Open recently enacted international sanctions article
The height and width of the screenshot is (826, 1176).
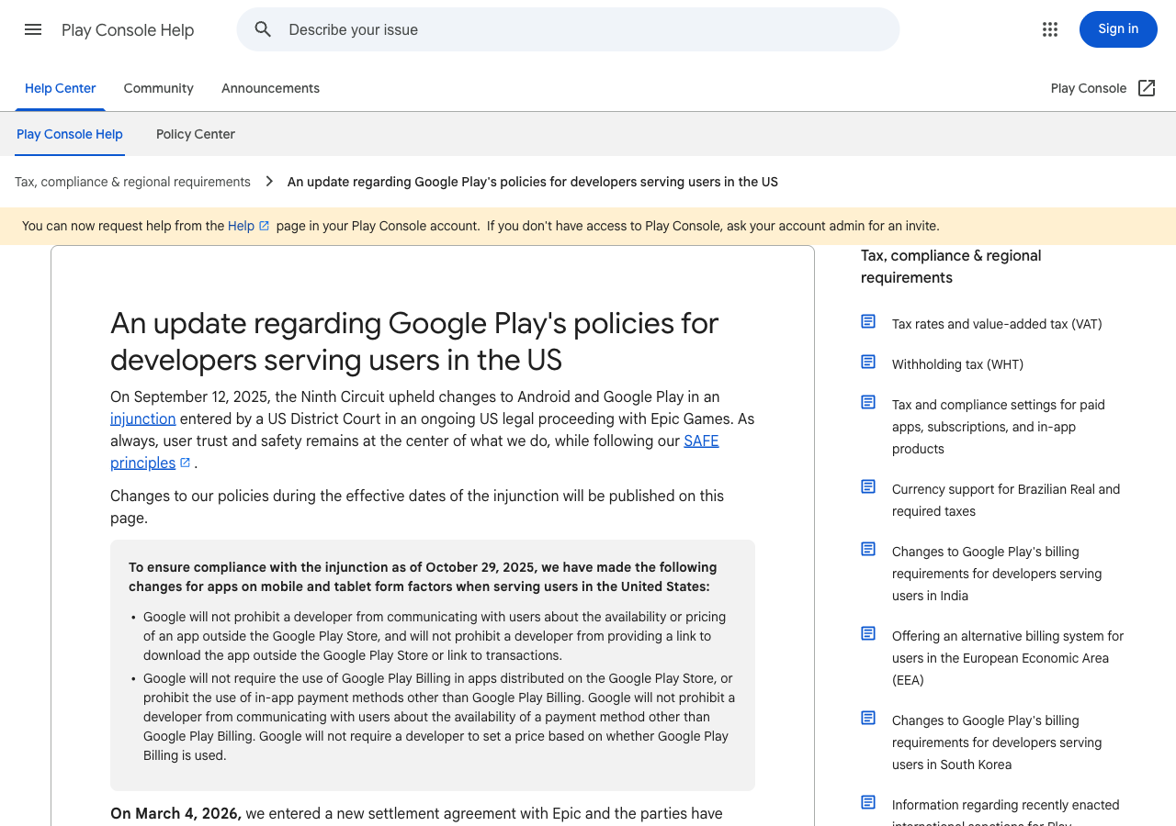[1006, 811]
